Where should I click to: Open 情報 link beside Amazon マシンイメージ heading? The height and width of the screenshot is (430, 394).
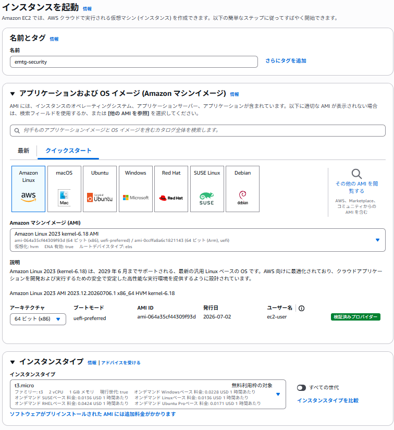(x=235, y=94)
